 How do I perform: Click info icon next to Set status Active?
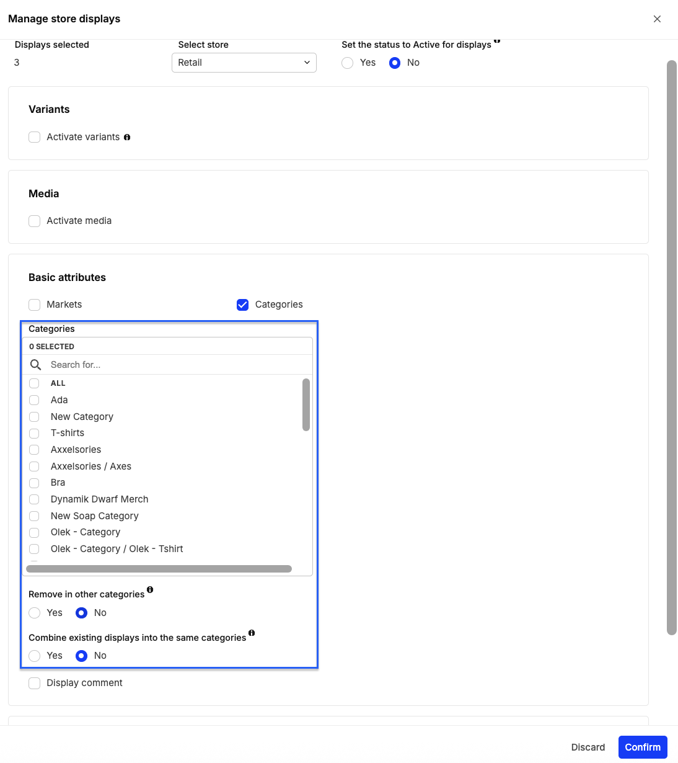coord(497,40)
